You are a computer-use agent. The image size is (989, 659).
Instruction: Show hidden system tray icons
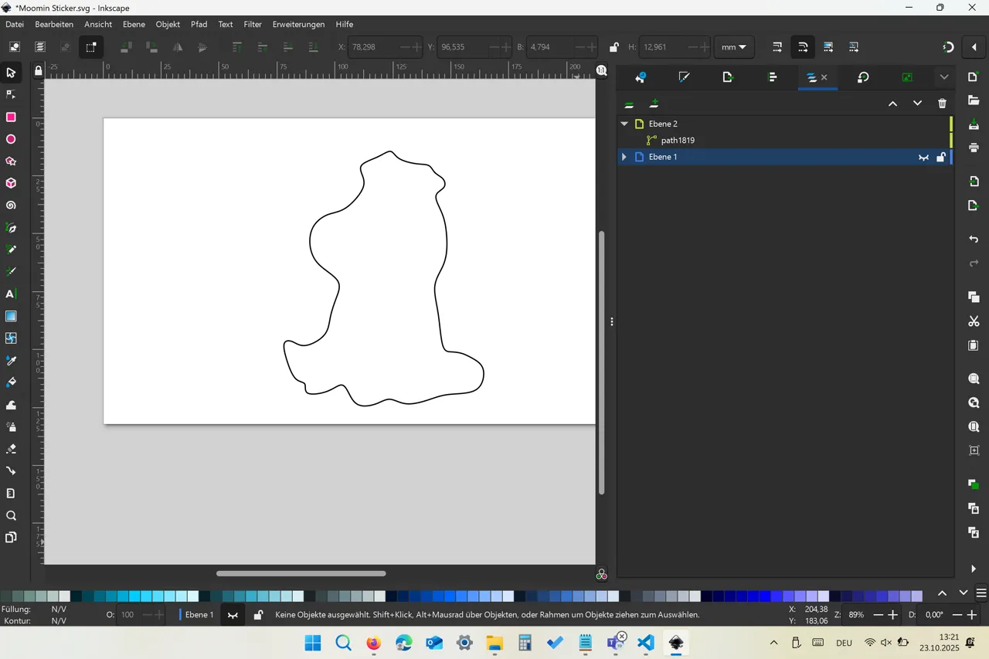(x=773, y=643)
